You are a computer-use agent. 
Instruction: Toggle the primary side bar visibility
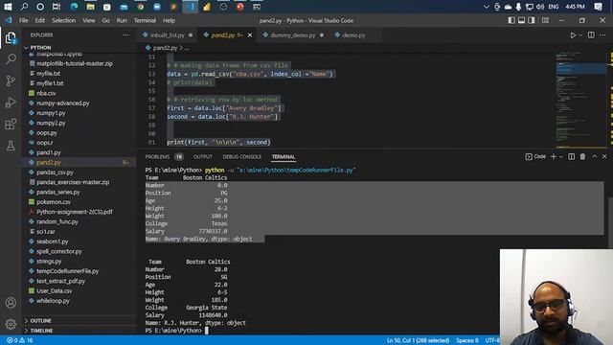coord(511,20)
